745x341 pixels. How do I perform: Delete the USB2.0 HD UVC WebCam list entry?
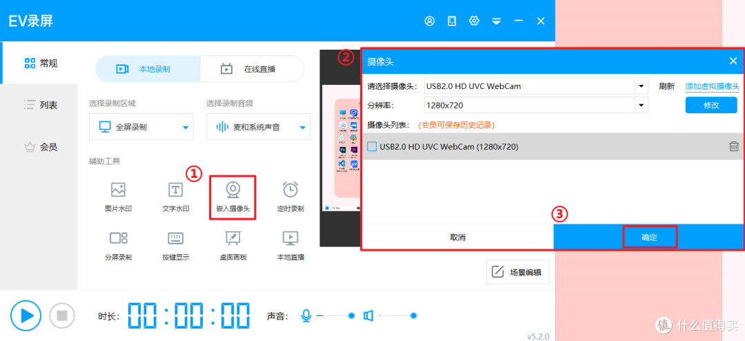733,146
